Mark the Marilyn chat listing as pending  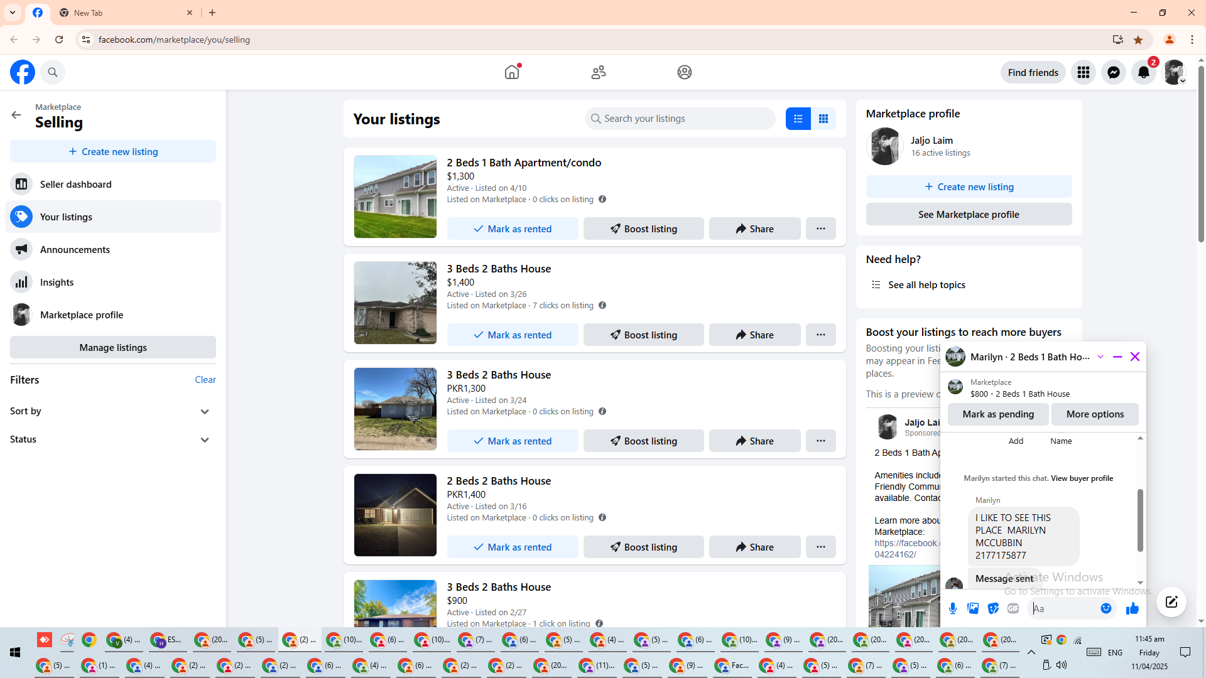point(999,414)
